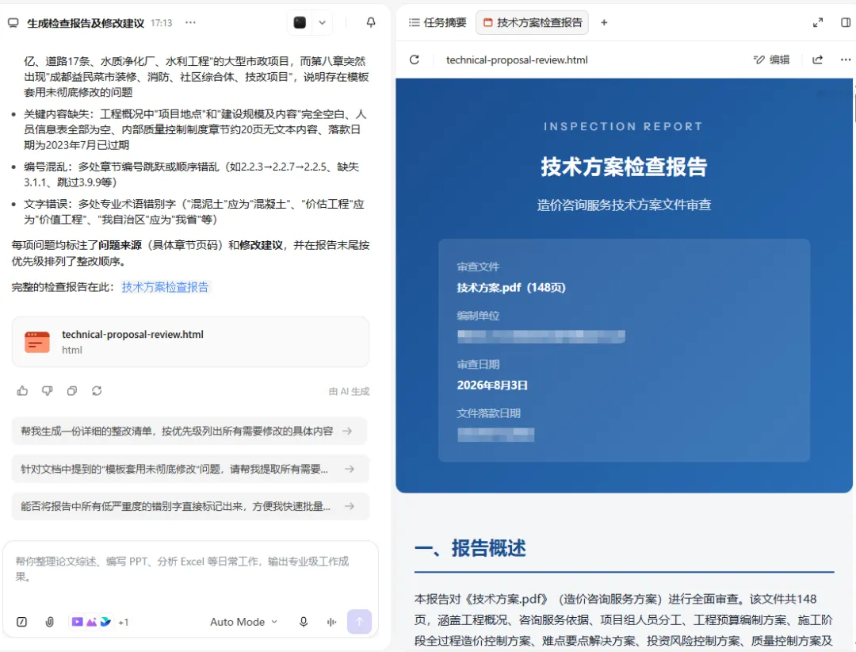
Task: Click the 编辑 edit button
Action: coord(771,59)
